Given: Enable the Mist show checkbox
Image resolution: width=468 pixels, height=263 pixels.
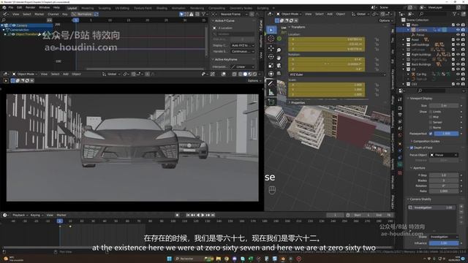Looking at the screenshot, I should [x=431, y=117].
